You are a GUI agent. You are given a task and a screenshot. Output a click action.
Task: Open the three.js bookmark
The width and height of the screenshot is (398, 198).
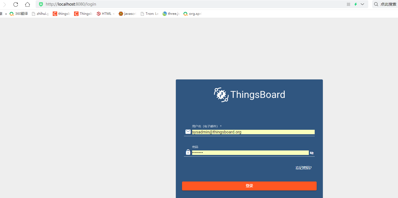tap(171, 13)
